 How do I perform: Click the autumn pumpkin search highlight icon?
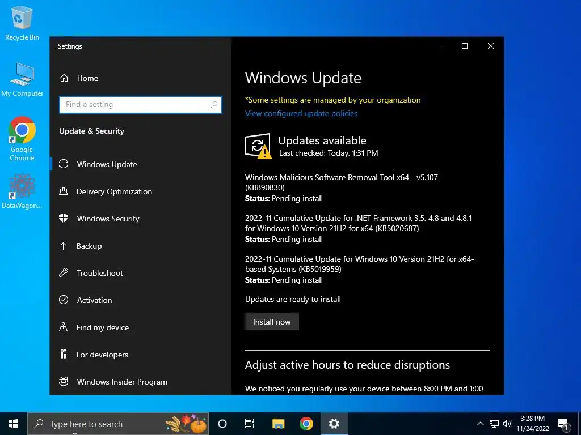click(x=186, y=424)
